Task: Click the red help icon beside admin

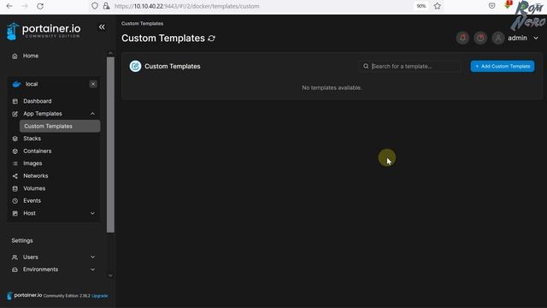Action: coord(480,38)
